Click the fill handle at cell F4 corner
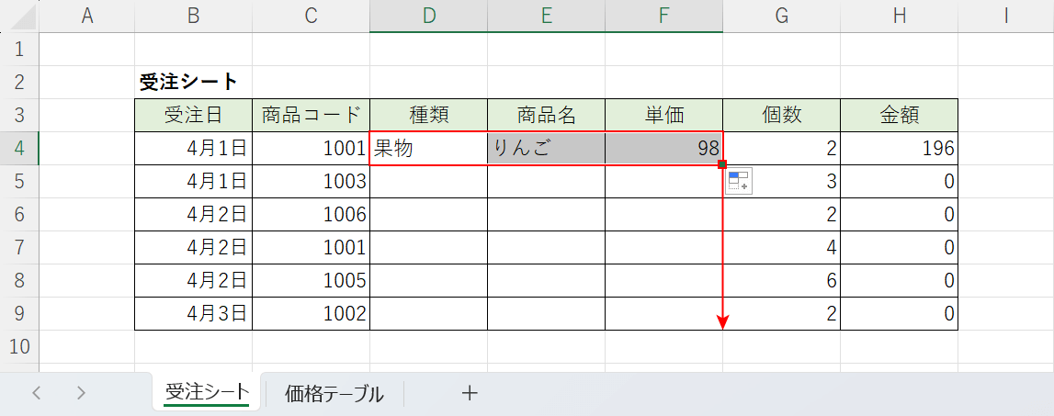This screenshot has width=1054, height=416. pyautogui.click(x=723, y=165)
